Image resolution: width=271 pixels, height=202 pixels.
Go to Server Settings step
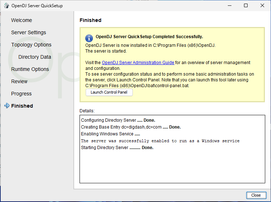click(28, 32)
